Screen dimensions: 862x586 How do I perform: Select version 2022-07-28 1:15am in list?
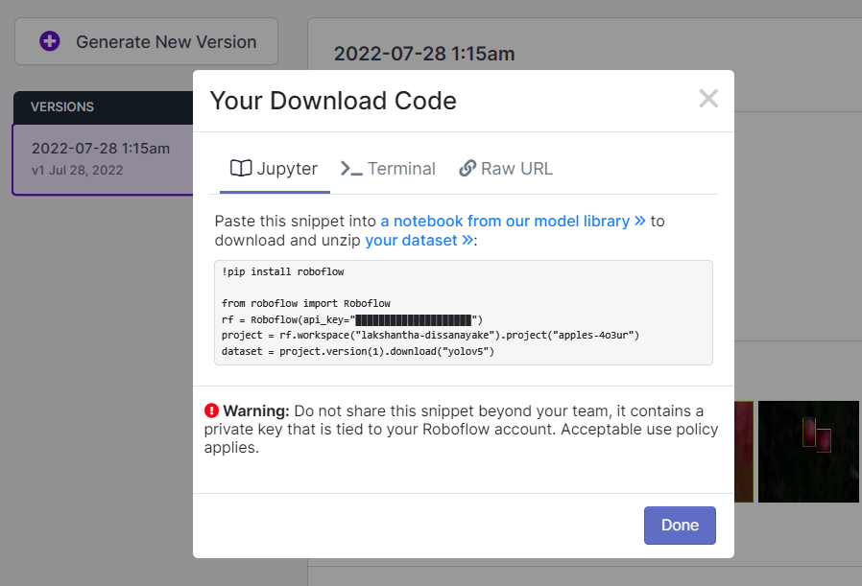(x=103, y=159)
